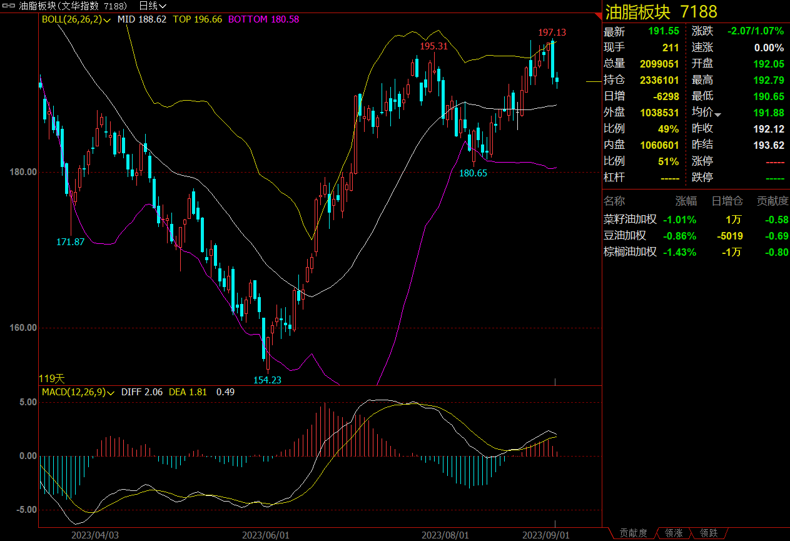790x541 pixels.
Task: Click the 最高 value 192.79
Action: (x=769, y=80)
